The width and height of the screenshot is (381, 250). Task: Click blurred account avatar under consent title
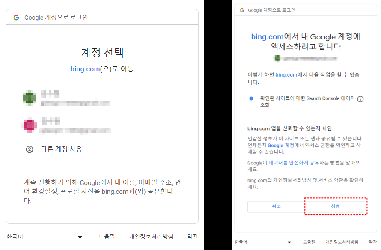click(x=277, y=58)
